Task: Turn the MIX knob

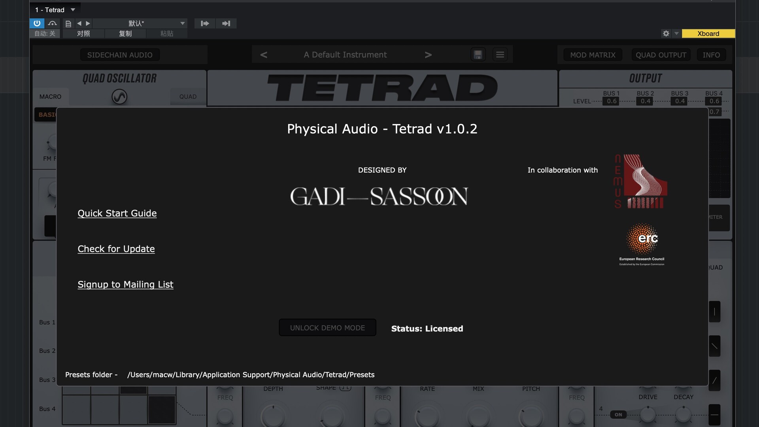Action: (478, 417)
